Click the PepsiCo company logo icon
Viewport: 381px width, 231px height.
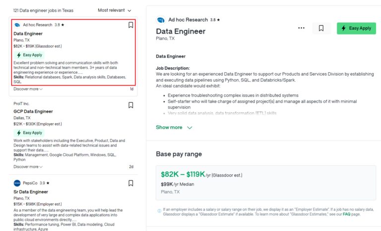click(17, 183)
